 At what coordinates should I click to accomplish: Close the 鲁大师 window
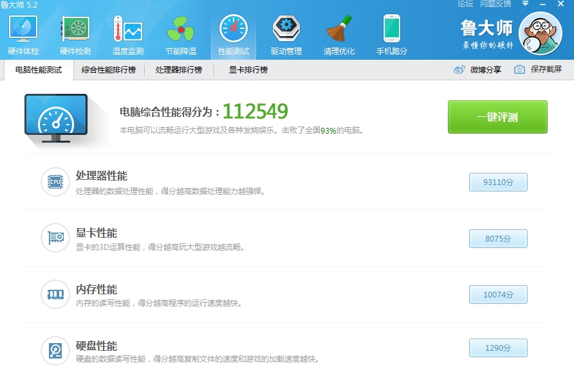560,4
